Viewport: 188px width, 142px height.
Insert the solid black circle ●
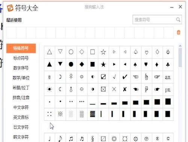pos(71,65)
